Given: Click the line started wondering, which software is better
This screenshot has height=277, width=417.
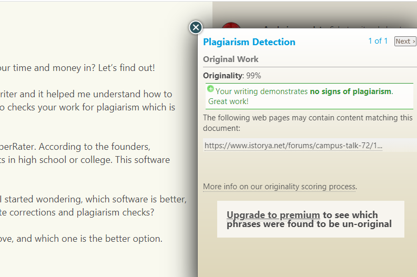Looking at the screenshot, I should [x=93, y=199].
